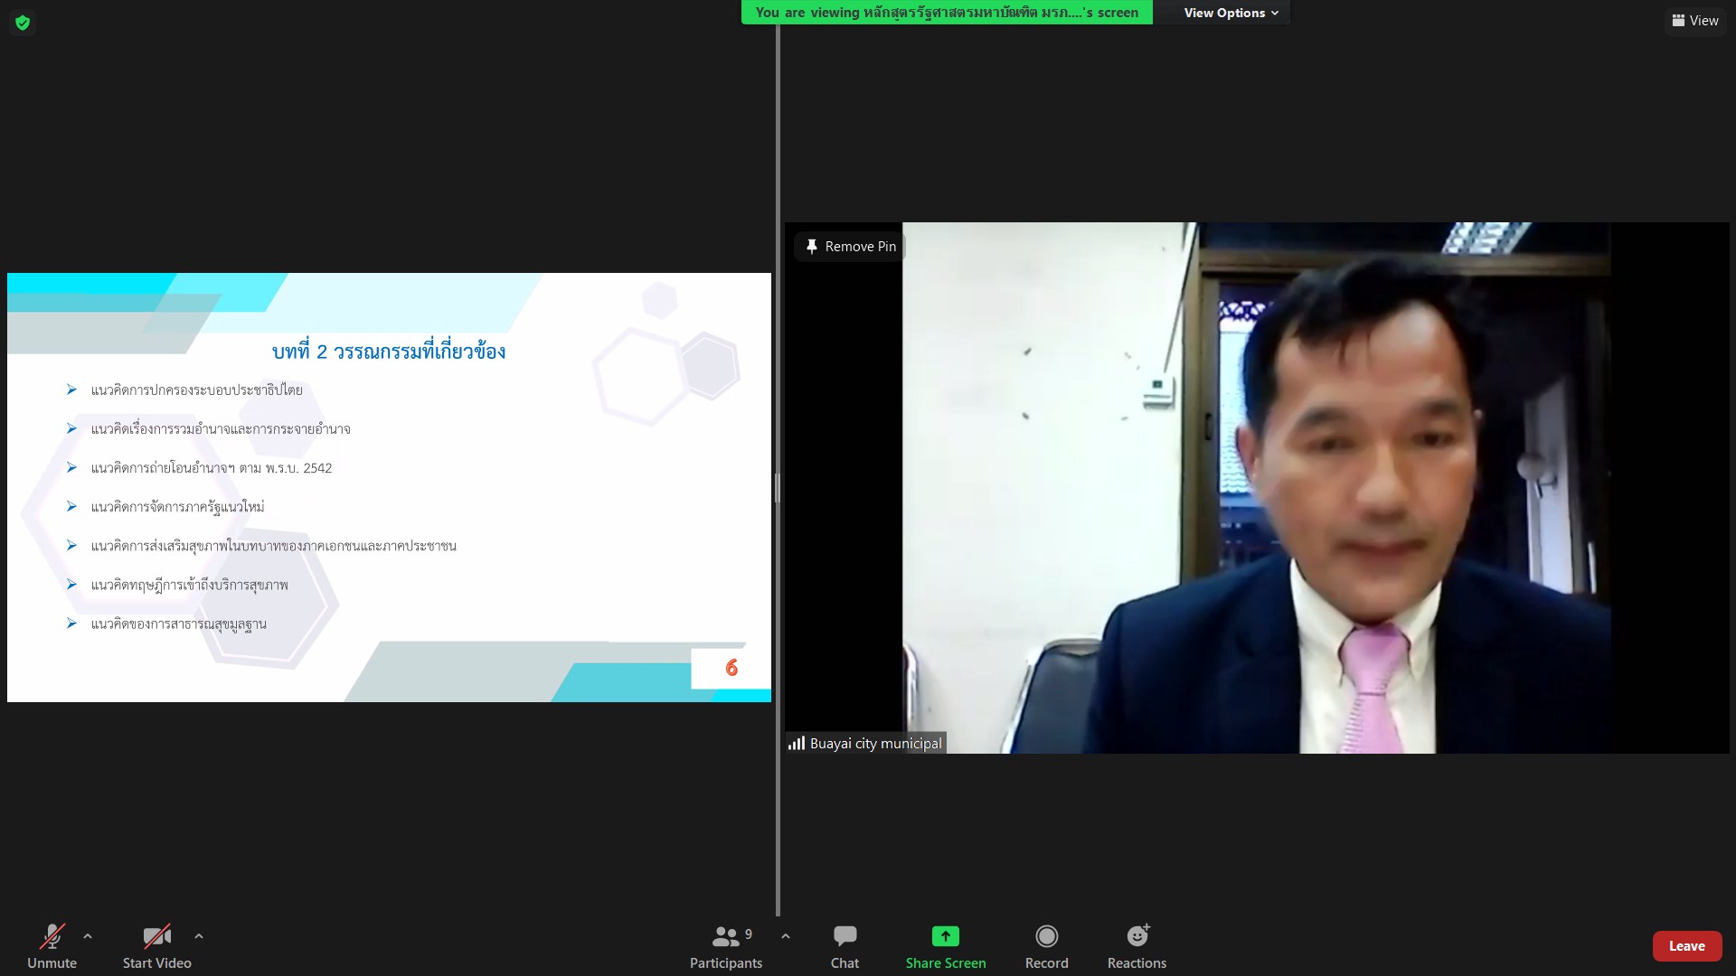The image size is (1736, 976).
Task: Start recording with the Record button
Action: coord(1046,945)
